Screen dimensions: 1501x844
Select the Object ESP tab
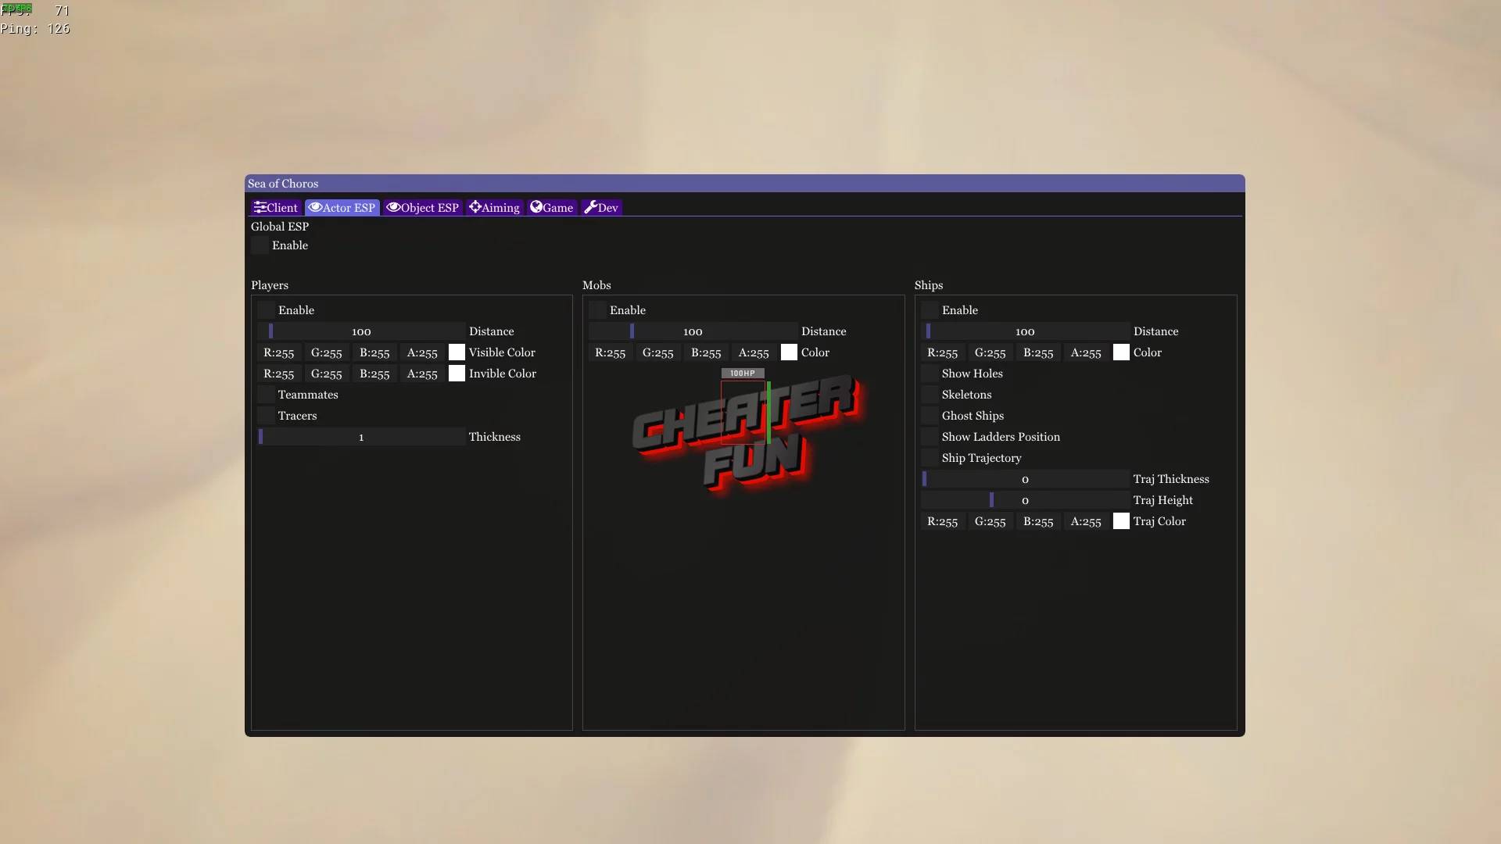tap(423, 207)
